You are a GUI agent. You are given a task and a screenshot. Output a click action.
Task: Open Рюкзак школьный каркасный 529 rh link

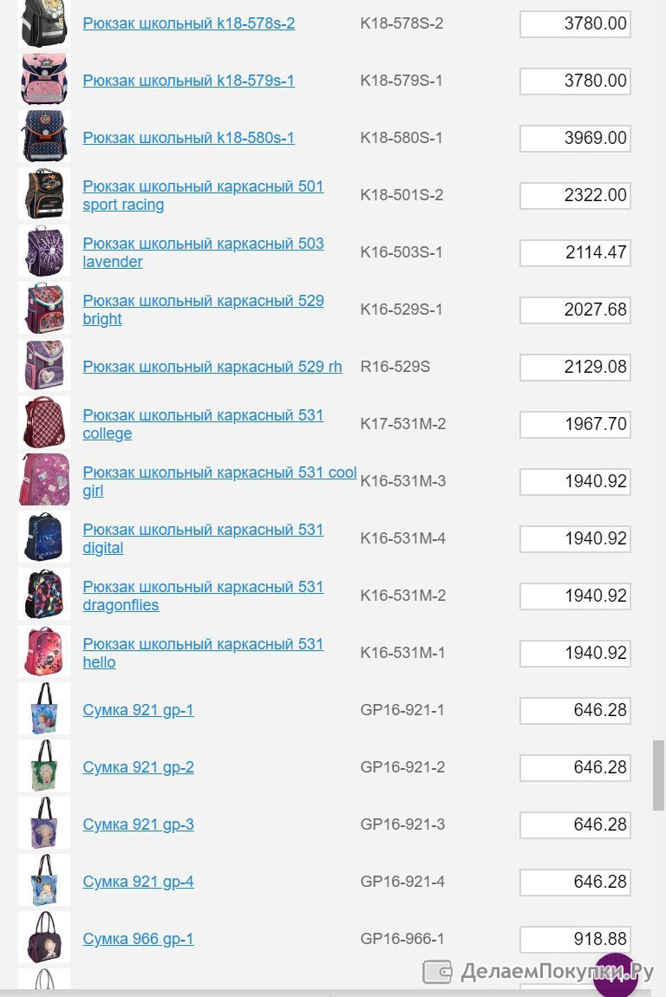pos(212,367)
